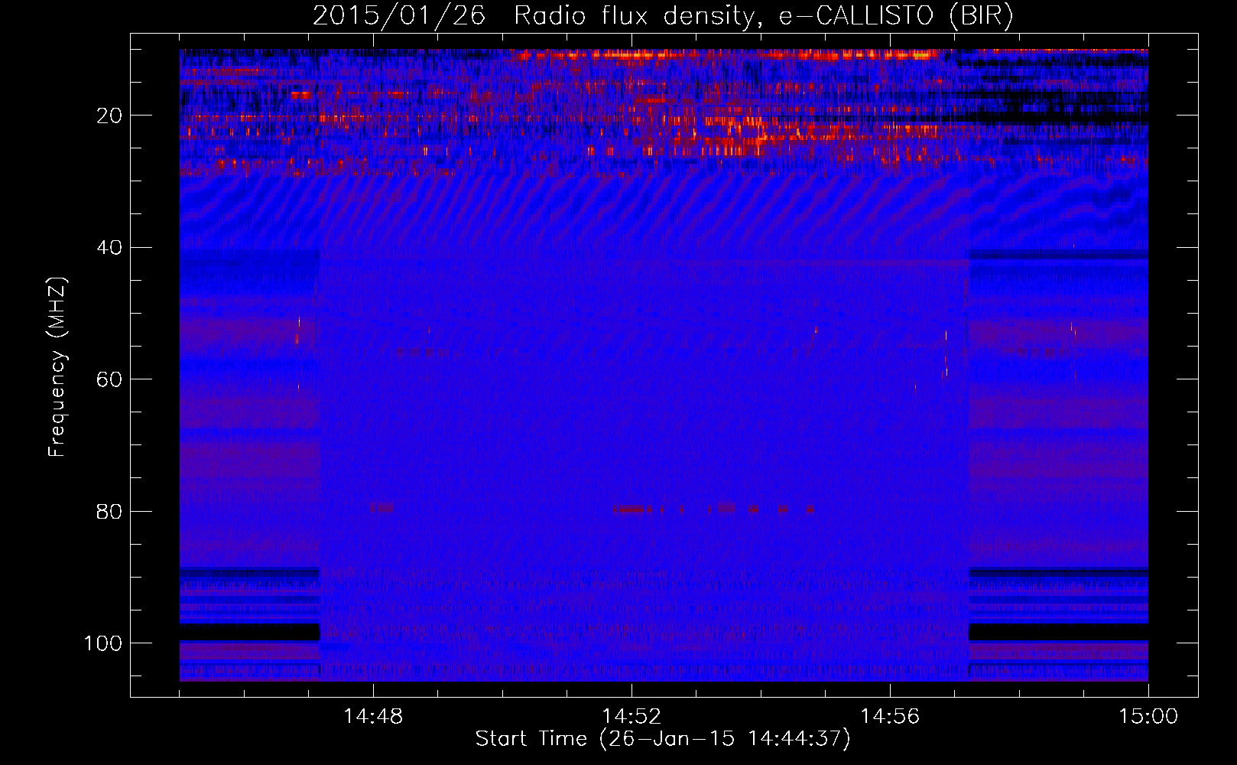Click the 15:00 time tick label
1237x765 pixels.
(x=1148, y=717)
